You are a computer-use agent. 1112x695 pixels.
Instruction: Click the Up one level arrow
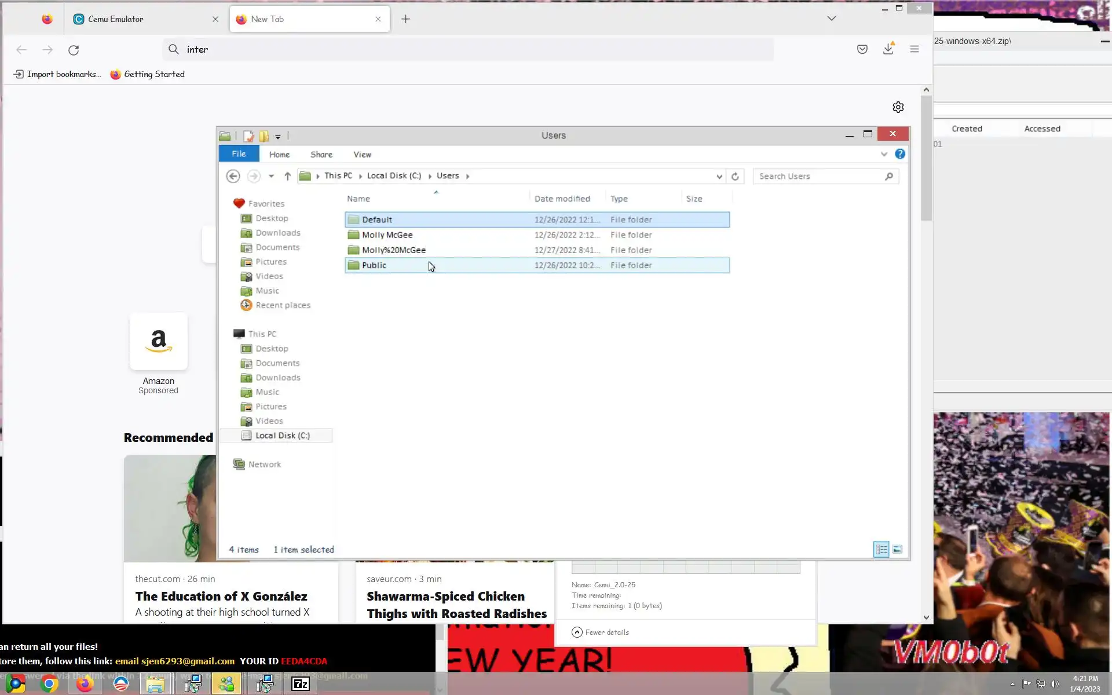coord(287,176)
